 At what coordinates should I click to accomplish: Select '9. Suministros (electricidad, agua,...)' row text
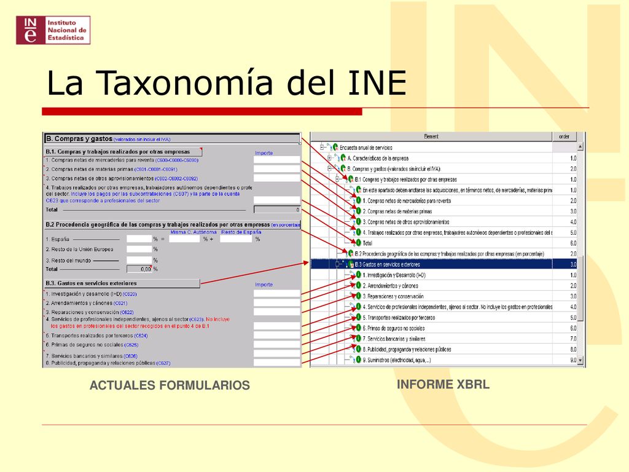(396, 360)
